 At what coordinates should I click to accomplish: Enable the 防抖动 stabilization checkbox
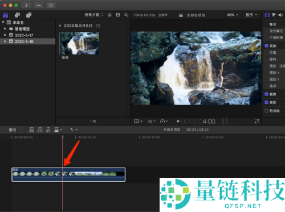pos(266,111)
